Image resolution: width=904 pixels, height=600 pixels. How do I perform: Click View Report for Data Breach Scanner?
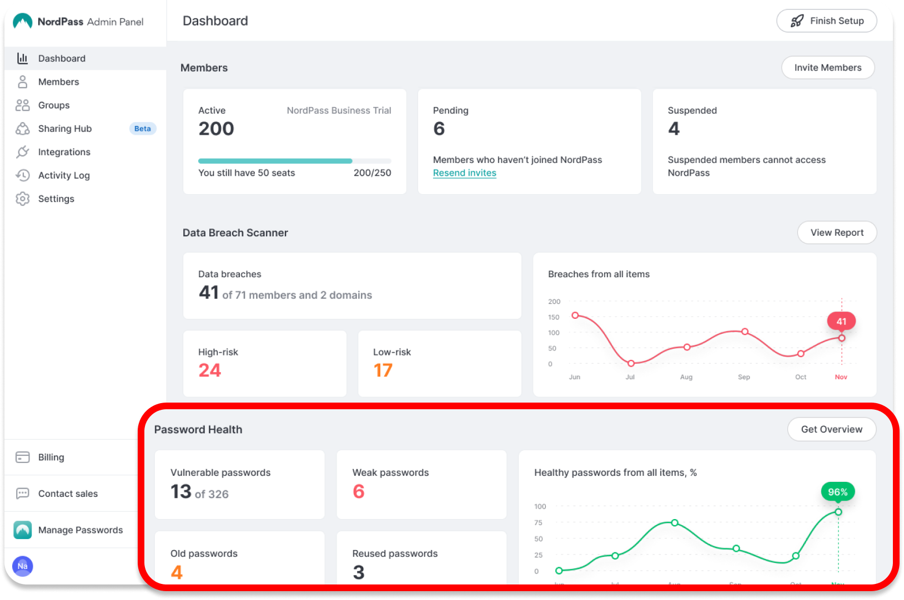837,233
